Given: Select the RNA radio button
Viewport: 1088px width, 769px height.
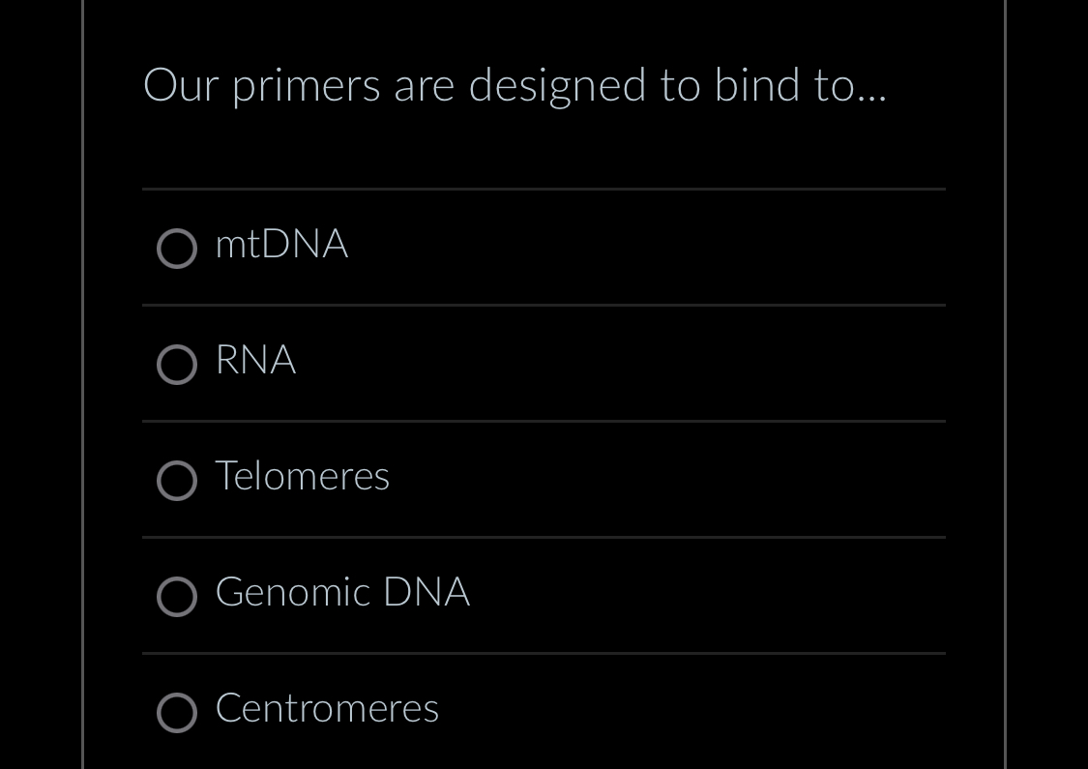Looking at the screenshot, I should tap(177, 365).
